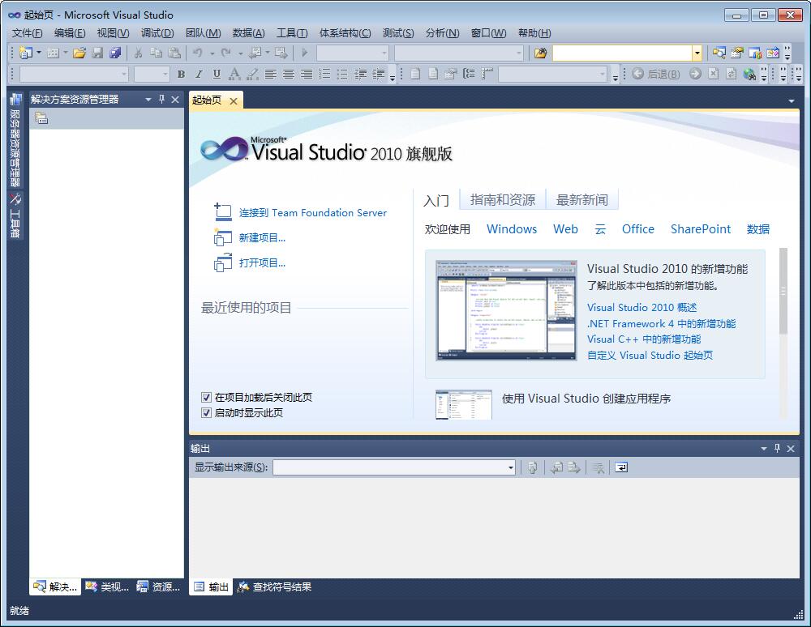This screenshot has width=811, height=627.
Task: Open the document tab list dropdown
Action: coord(792,100)
